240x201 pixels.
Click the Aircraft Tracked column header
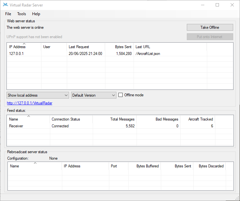point(198,119)
